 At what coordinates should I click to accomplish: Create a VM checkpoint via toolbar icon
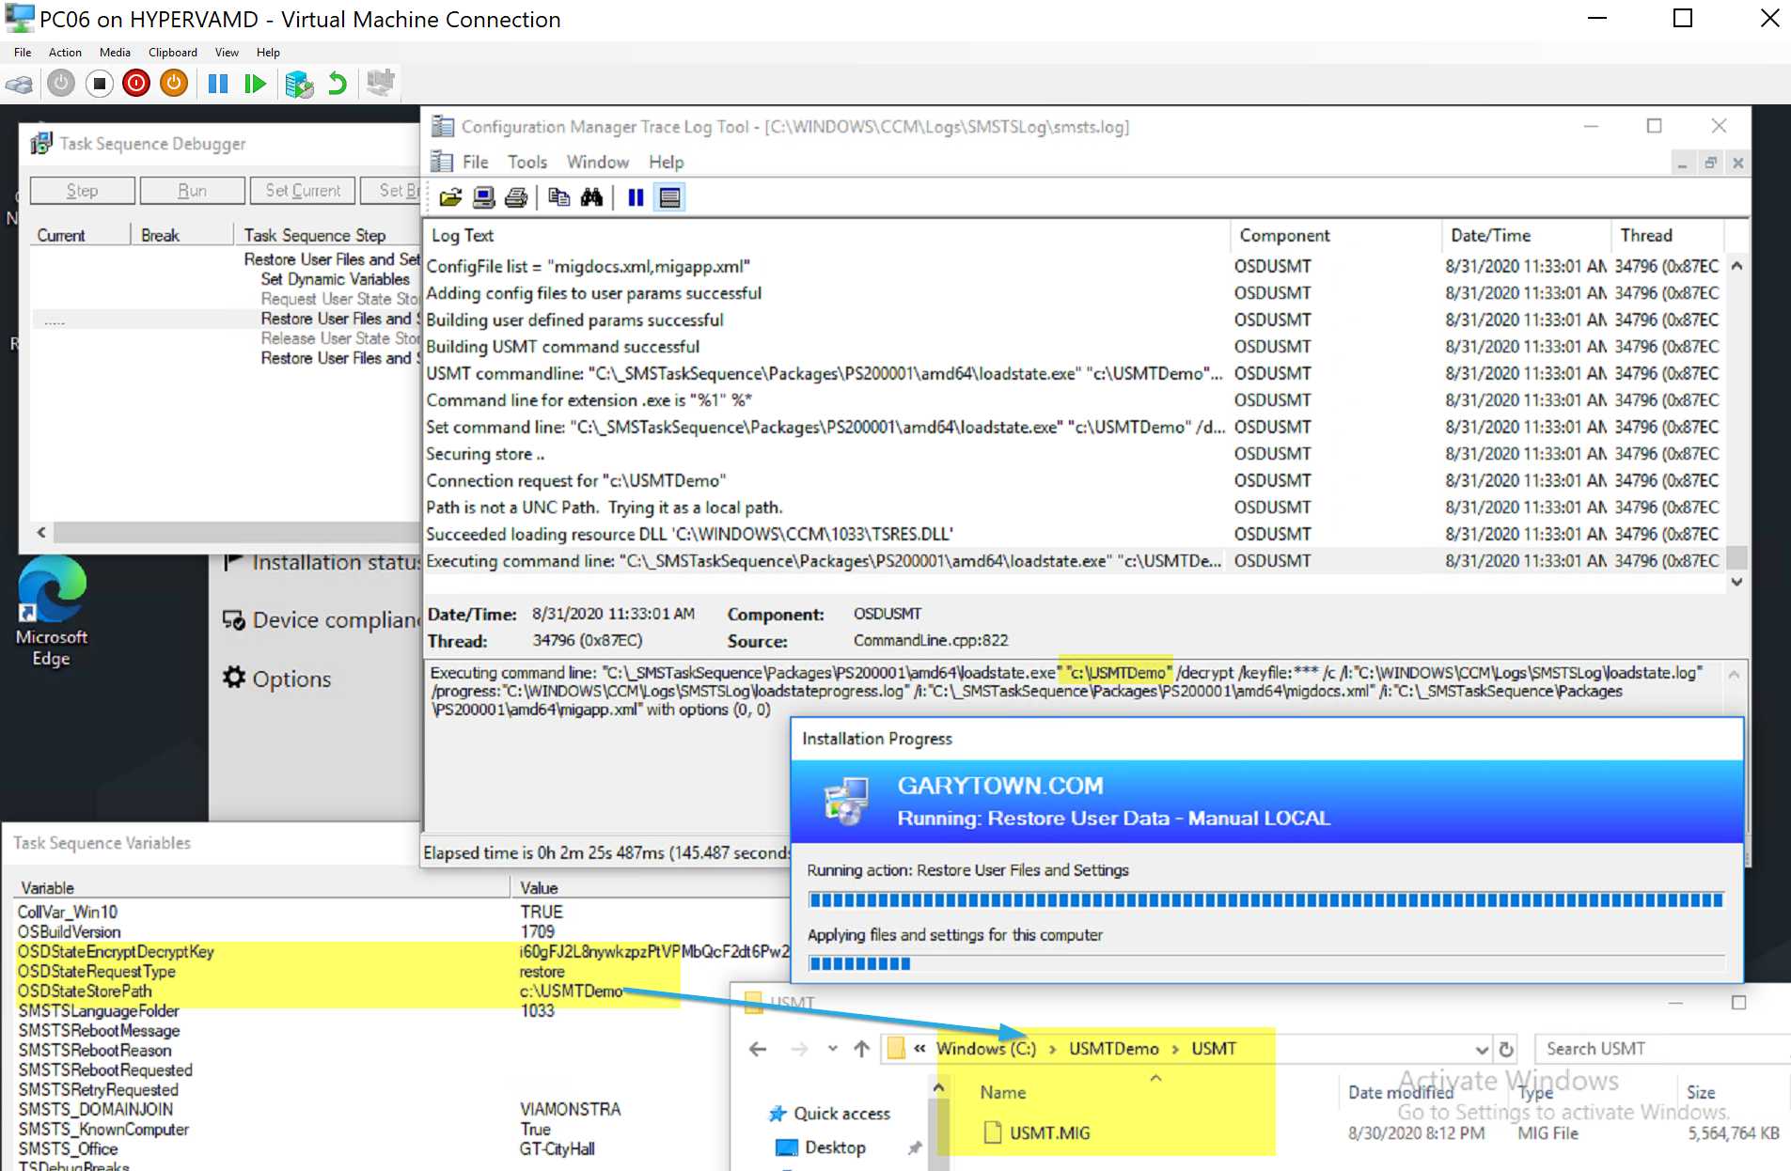(299, 85)
